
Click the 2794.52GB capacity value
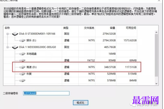pos(109,34)
